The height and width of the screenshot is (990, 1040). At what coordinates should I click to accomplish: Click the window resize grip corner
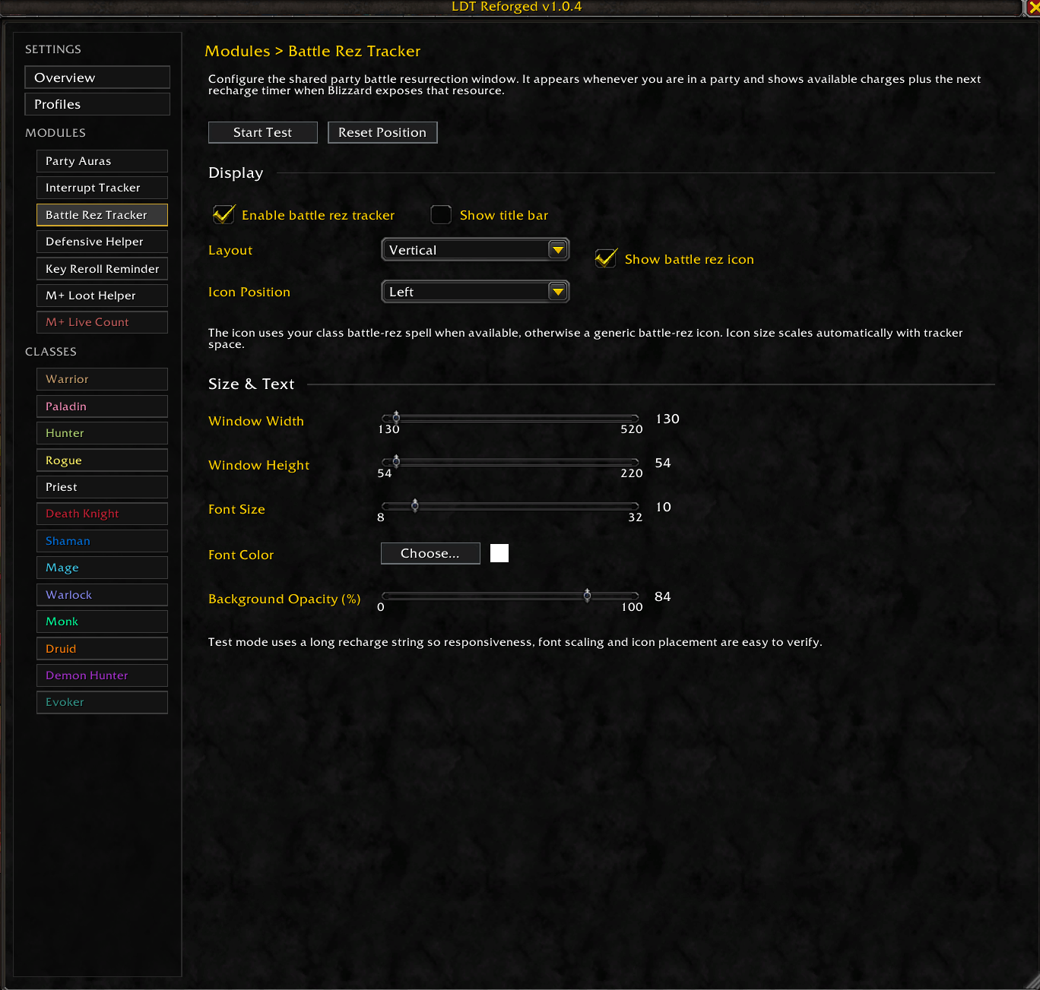click(x=1032, y=982)
